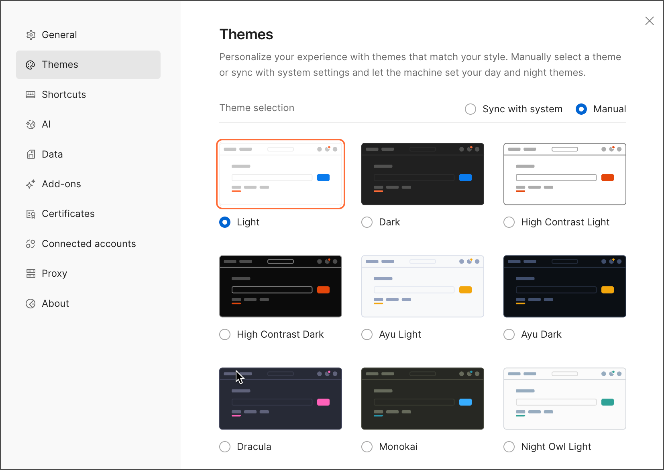Choose the Night Owl Light theme
Screen dimensions: 664x470
click(x=509, y=446)
